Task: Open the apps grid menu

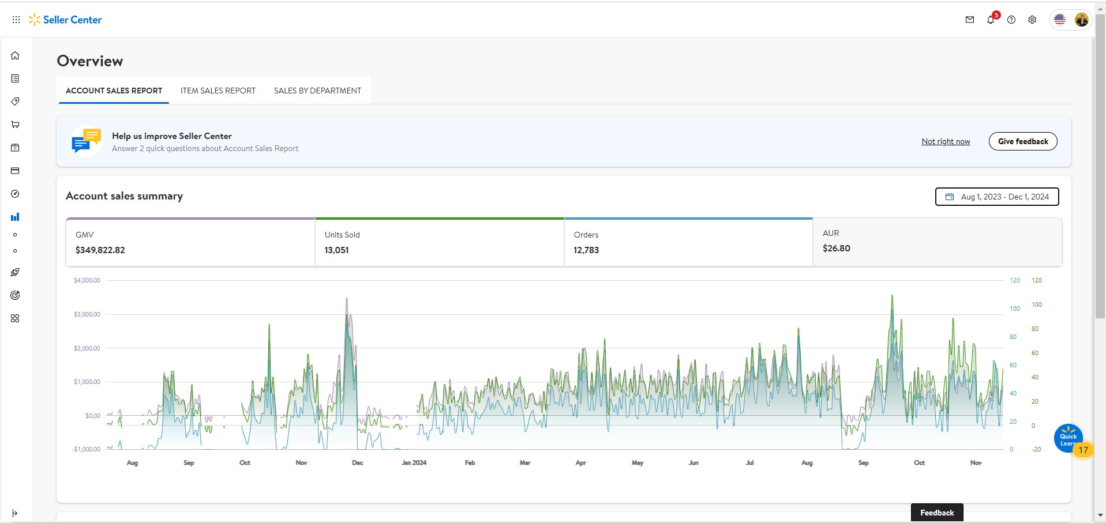Action: (16, 20)
